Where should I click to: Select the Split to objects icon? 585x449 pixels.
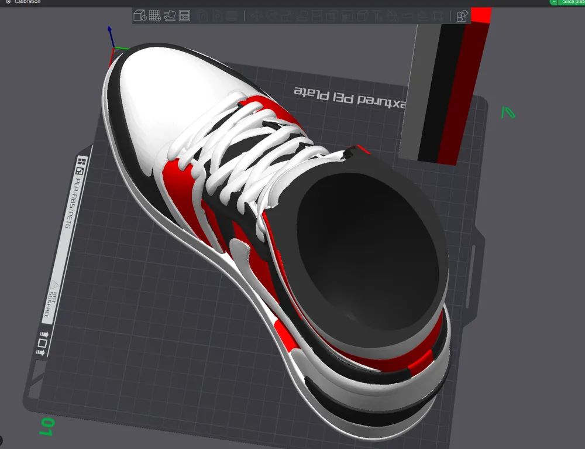[x=202, y=16]
